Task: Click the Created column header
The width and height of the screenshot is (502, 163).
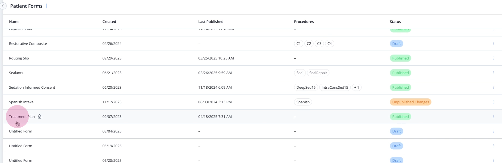Action: (109, 22)
